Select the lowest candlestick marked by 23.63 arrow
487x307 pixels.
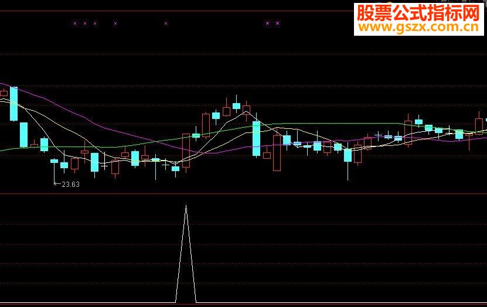55,172
